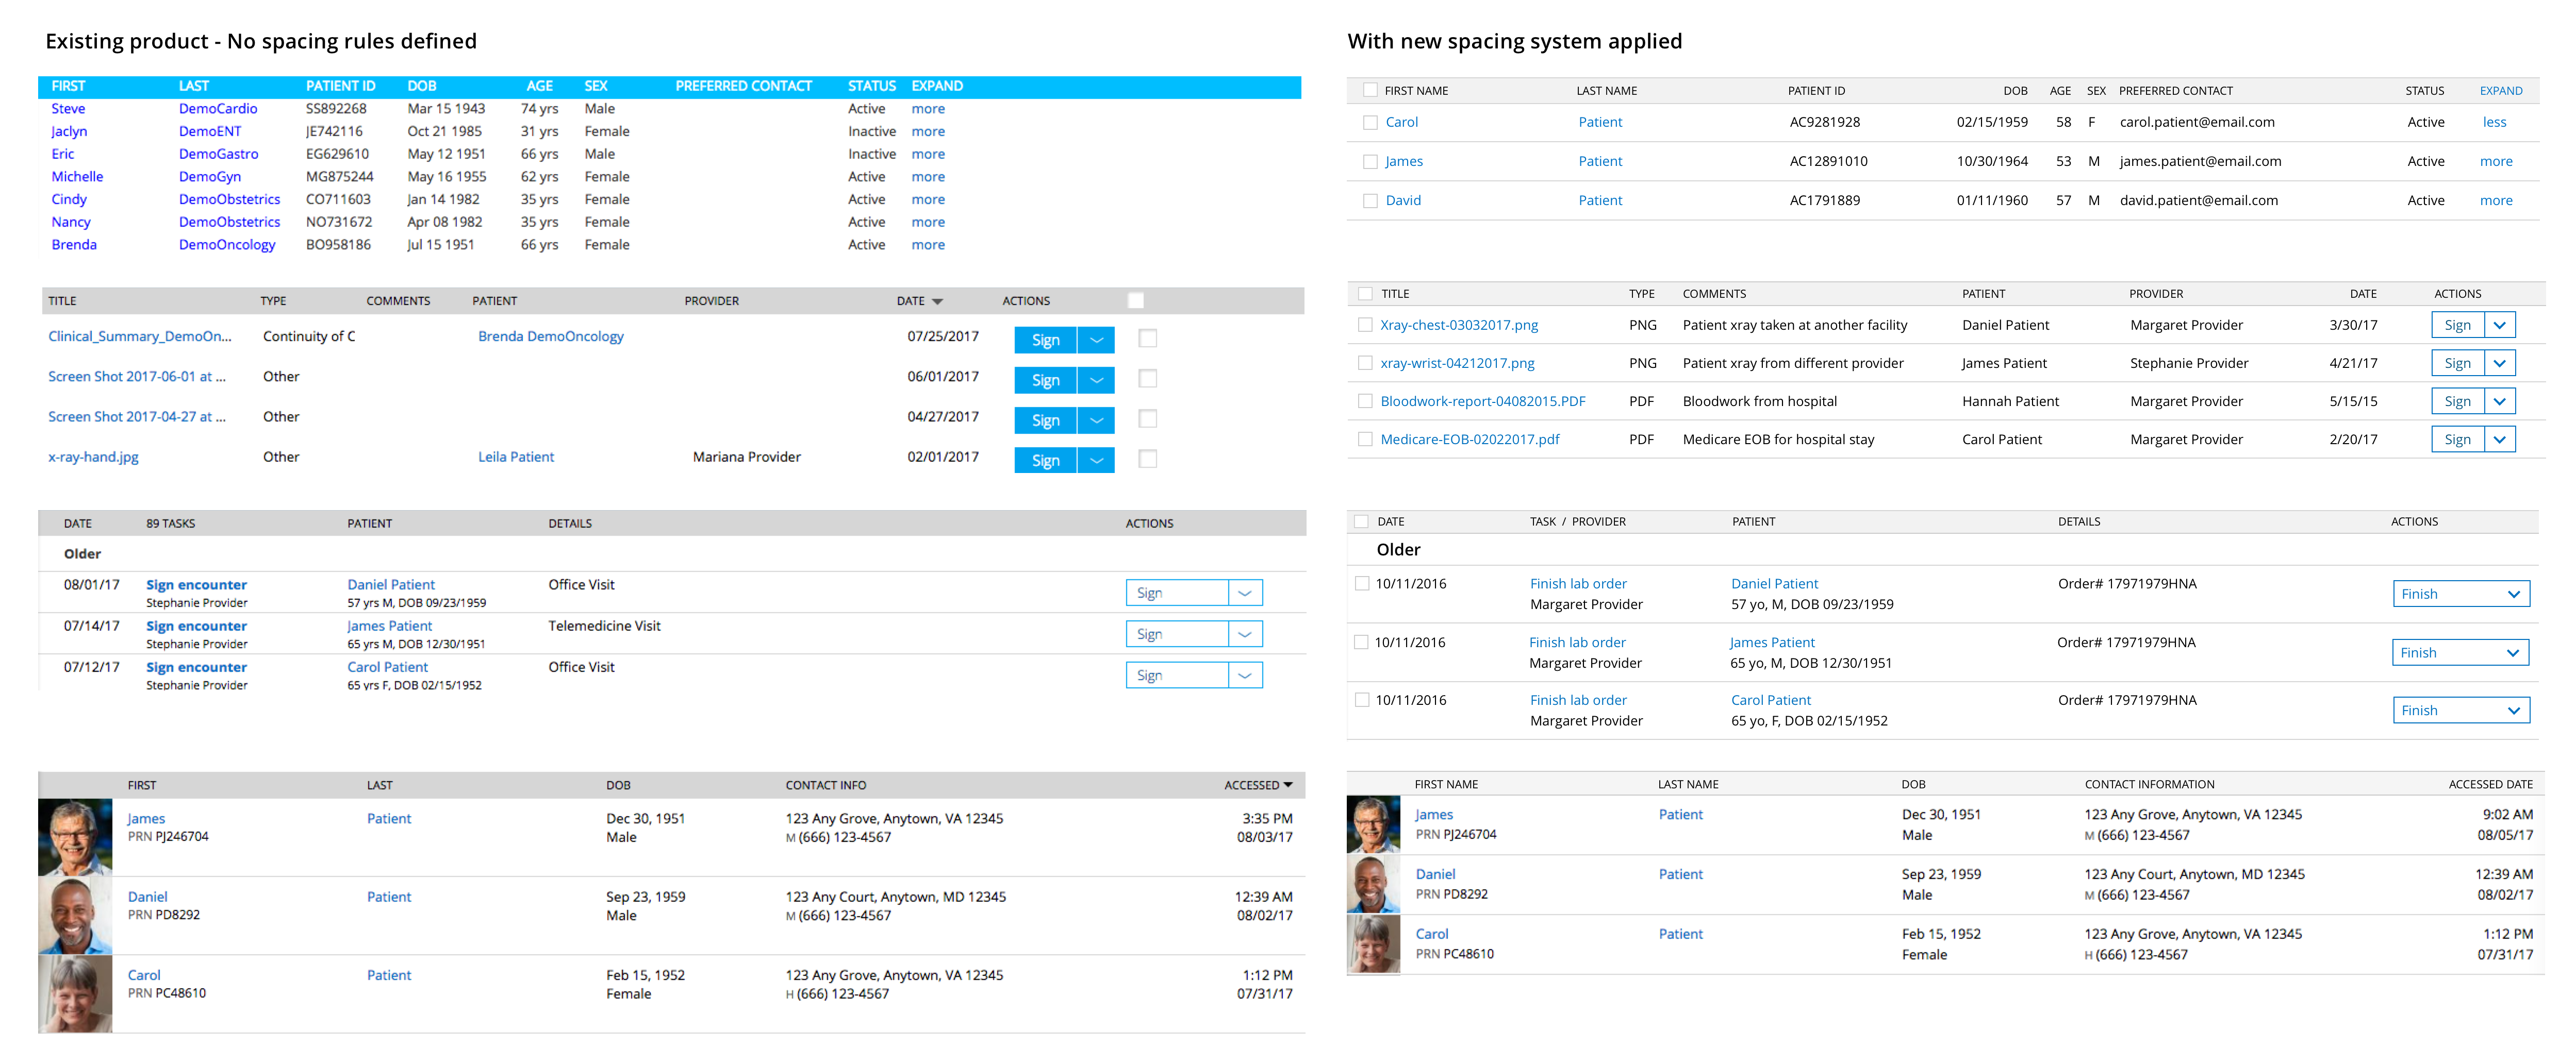This screenshot has height=1047, width=2576.
Task: Click the ACCESSED column sort arrow
Action: click(1288, 785)
